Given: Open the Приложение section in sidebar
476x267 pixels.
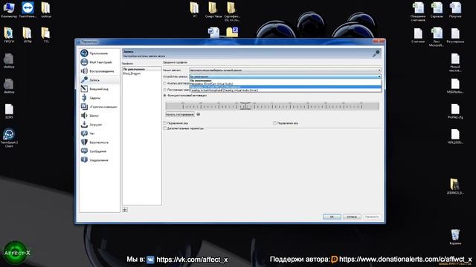Looking at the screenshot, I should (99, 53).
